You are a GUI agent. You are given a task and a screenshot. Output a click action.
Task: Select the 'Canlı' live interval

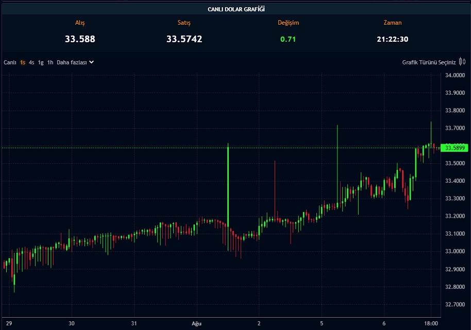[x=10, y=62]
